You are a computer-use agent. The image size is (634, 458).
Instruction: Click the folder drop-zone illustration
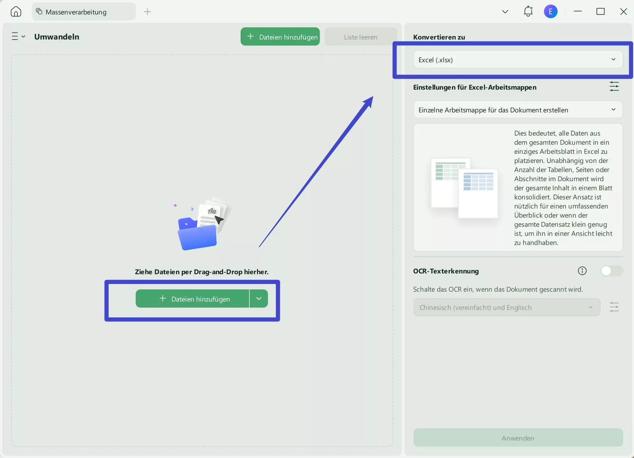point(202,223)
